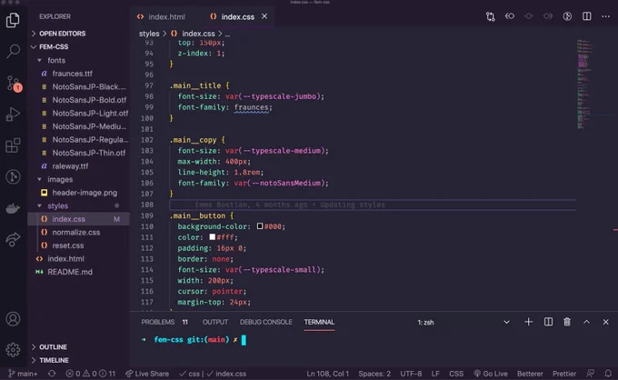Switch to the DEBUG CONSOLE tab

[x=266, y=322]
